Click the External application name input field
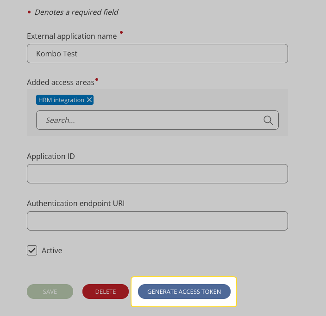Screen dimensions: 326x316 (157, 54)
